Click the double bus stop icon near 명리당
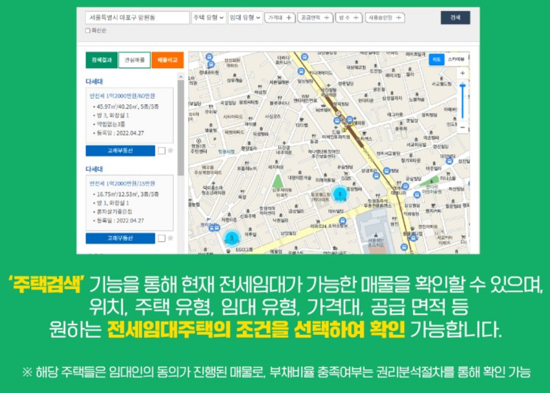The image size is (550, 393). click(x=214, y=228)
